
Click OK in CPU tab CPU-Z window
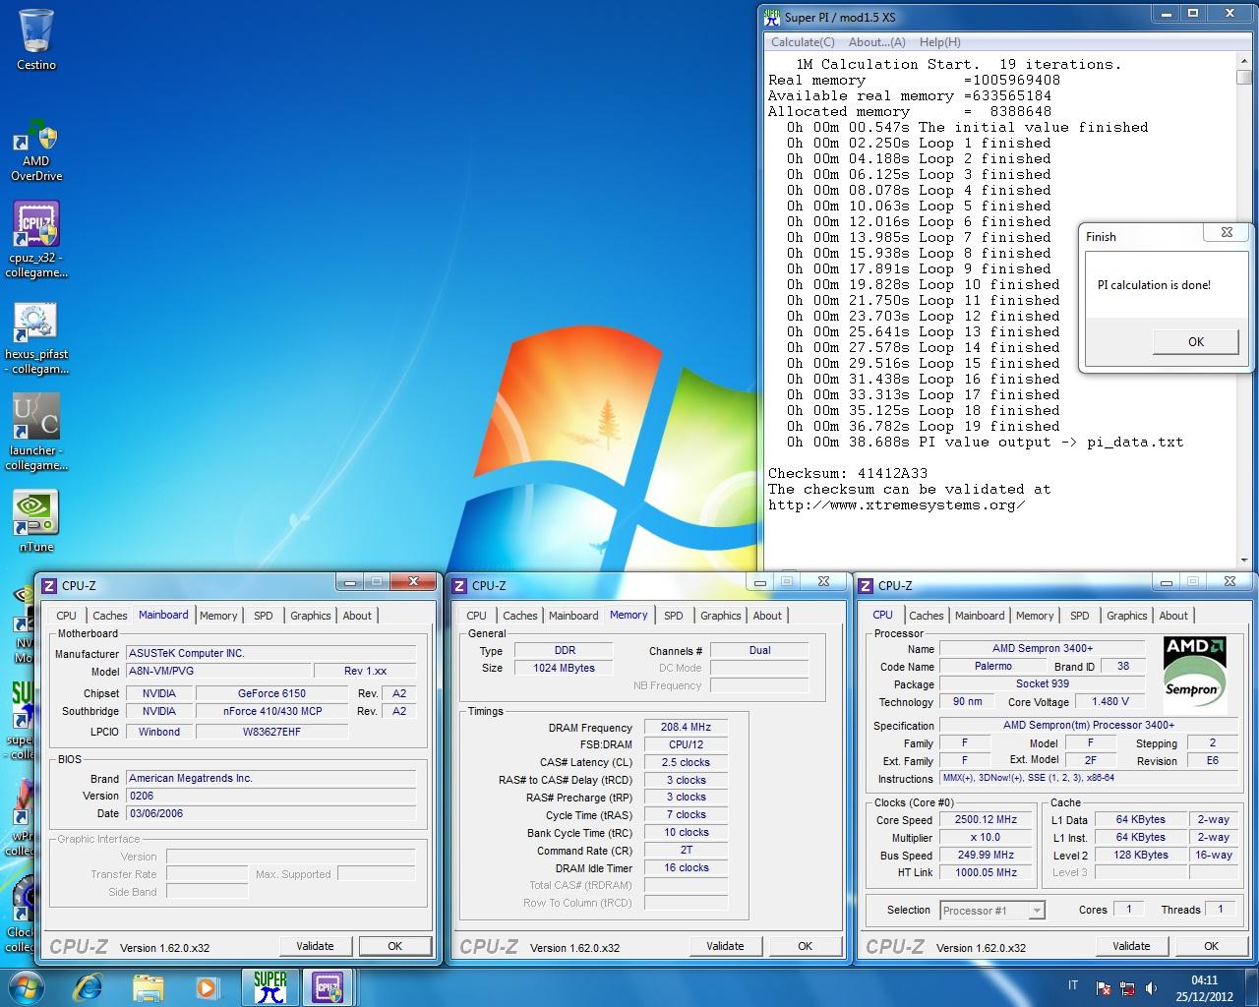point(1211,946)
